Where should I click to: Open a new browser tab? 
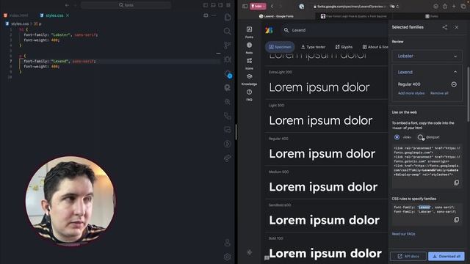pyautogui.click(x=454, y=6)
